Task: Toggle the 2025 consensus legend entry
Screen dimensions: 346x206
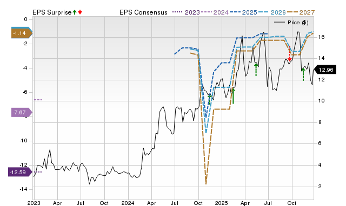Action: [243, 12]
